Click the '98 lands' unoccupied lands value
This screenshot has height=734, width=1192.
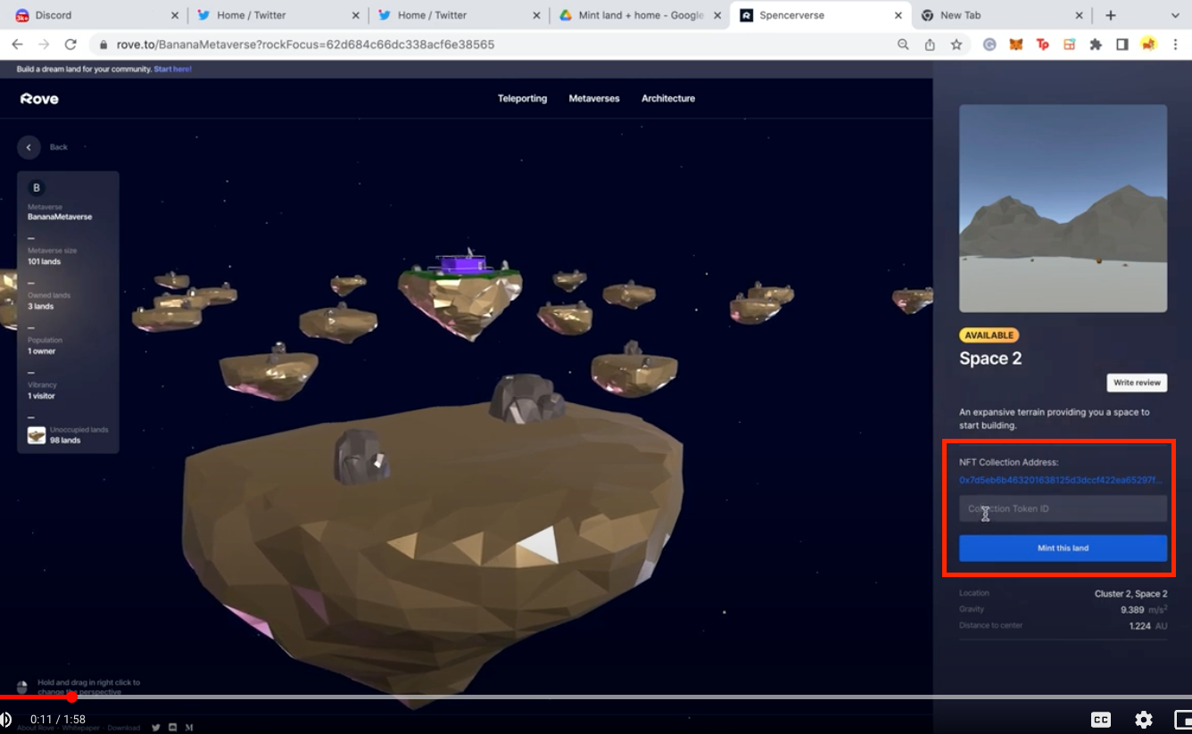pyautogui.click(x=65, y=441)
